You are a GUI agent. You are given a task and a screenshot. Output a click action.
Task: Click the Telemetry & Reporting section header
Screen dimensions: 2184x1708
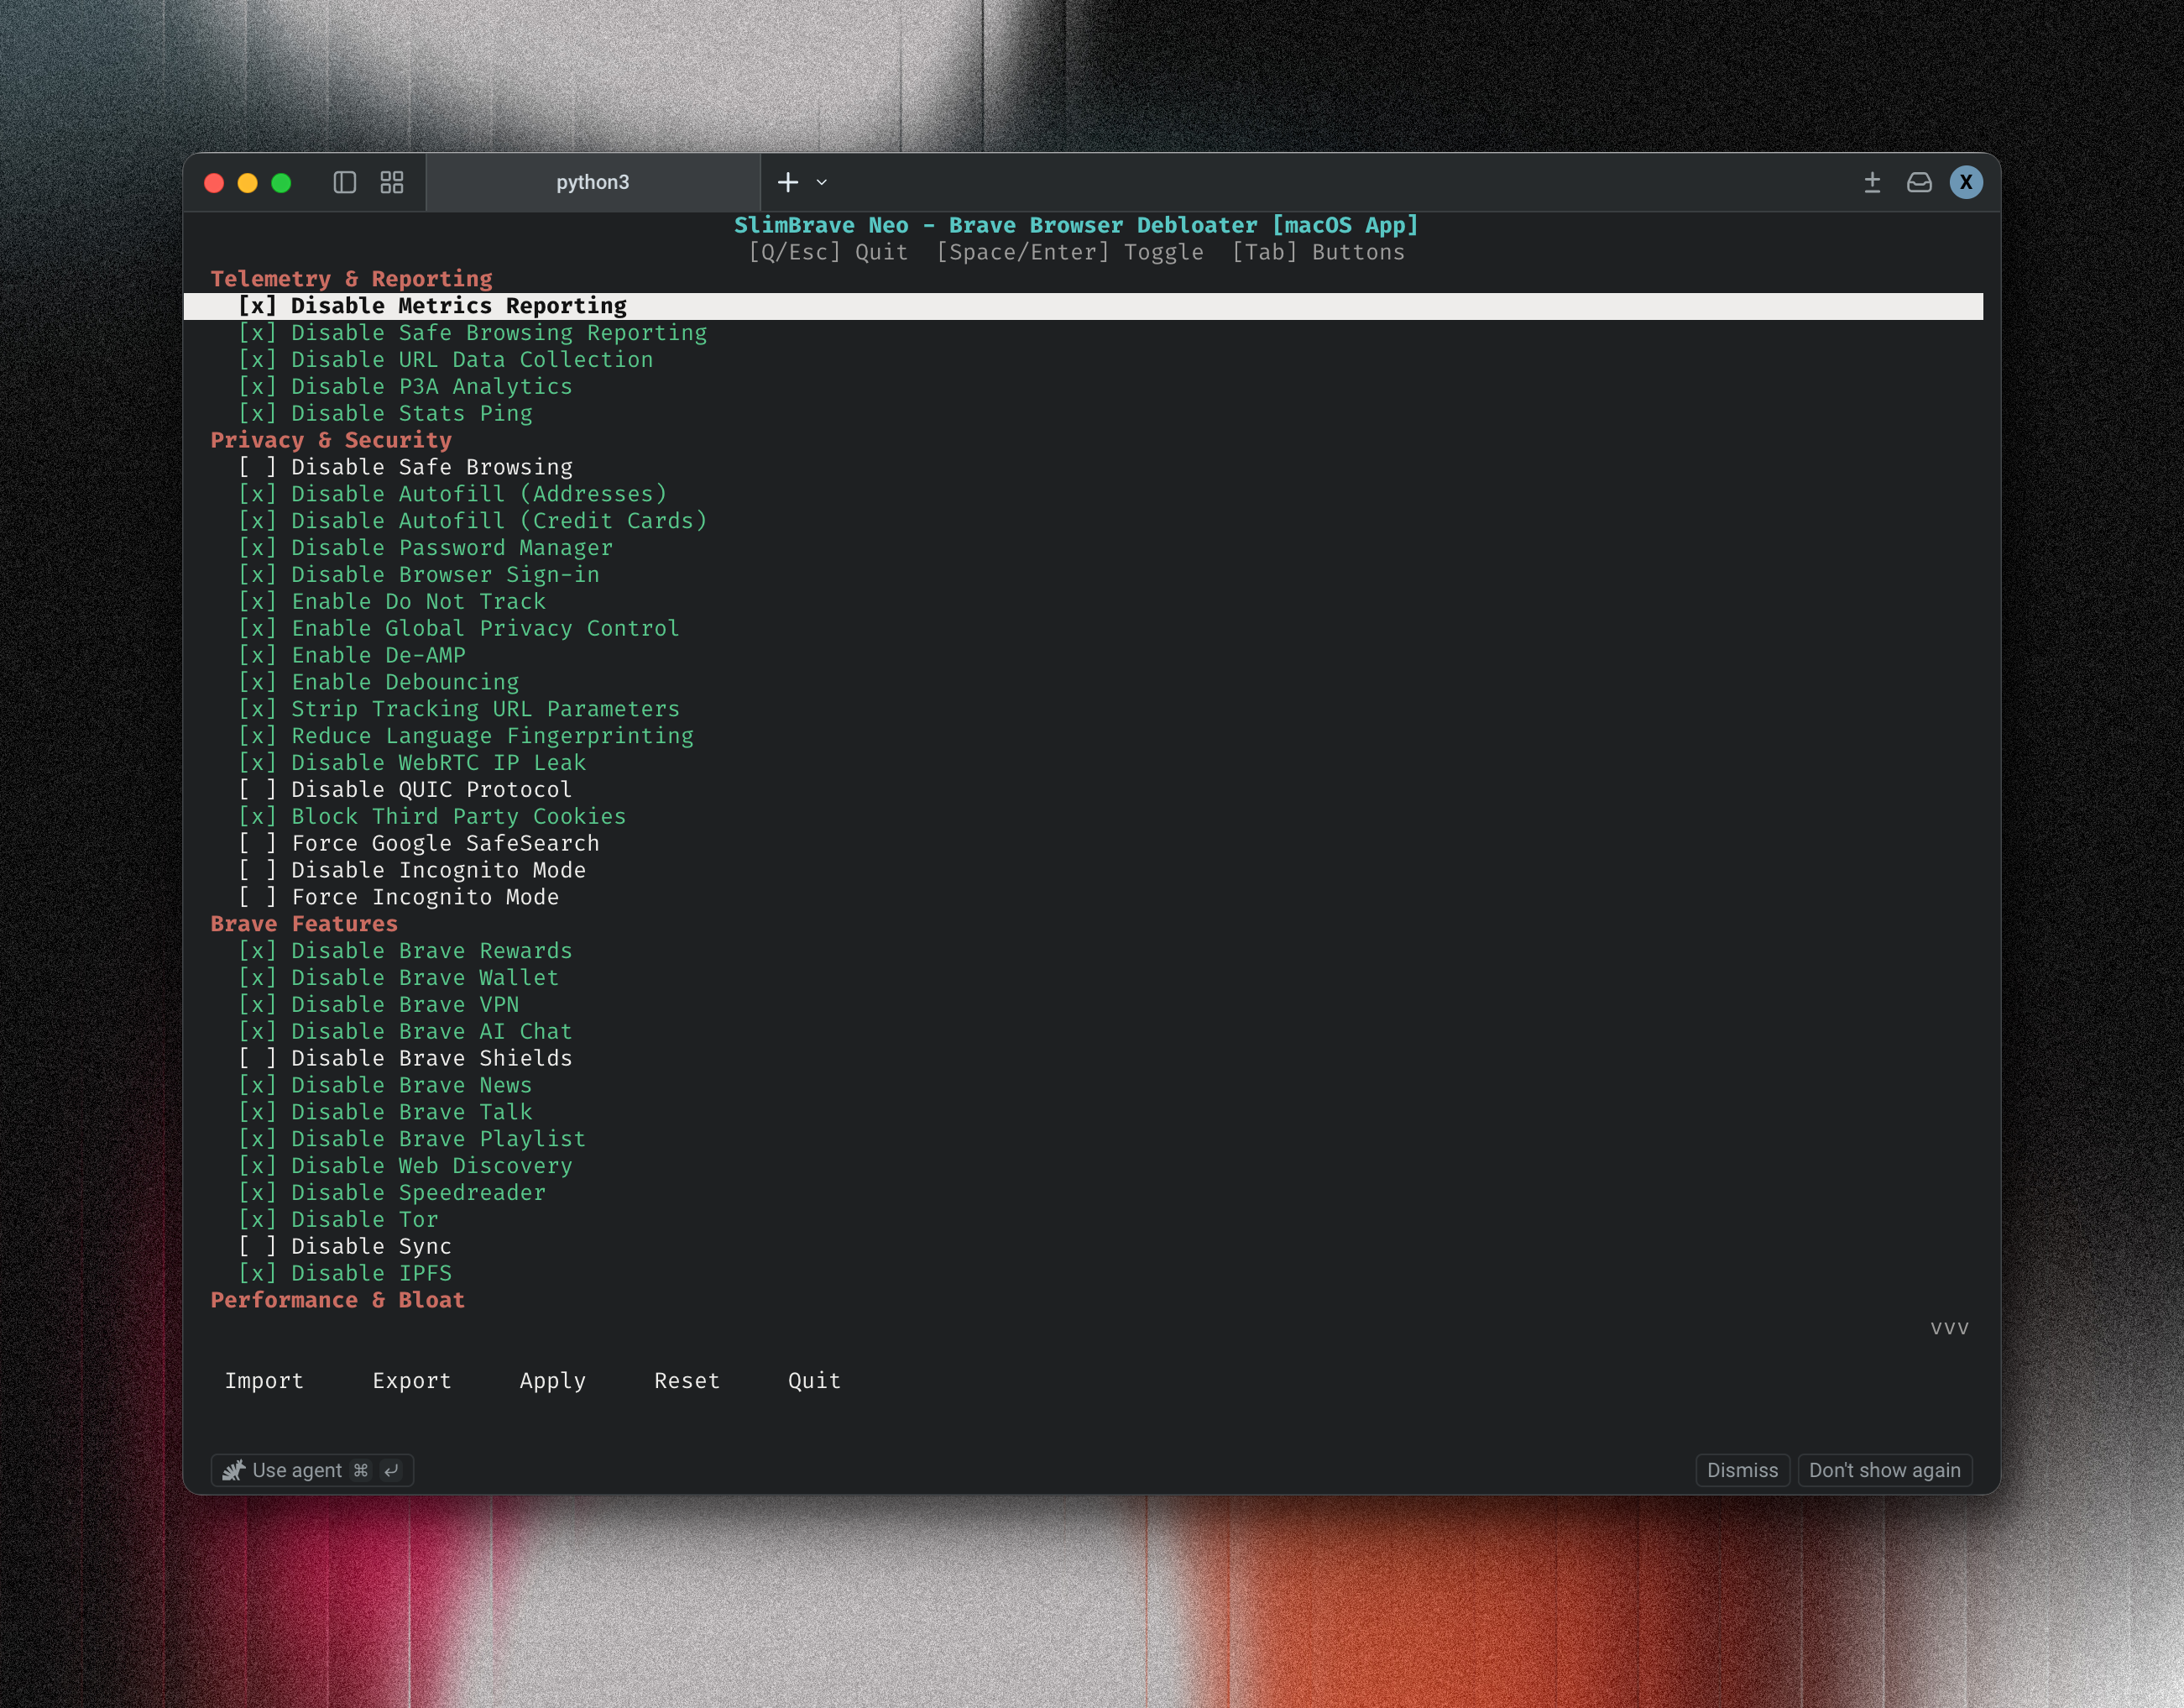352,279
